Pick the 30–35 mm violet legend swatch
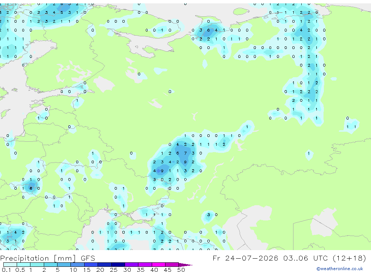 [x=132, y=265]
